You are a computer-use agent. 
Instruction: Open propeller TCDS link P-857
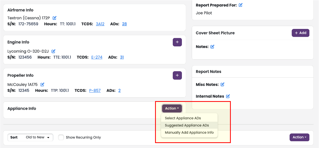point(95,90)
